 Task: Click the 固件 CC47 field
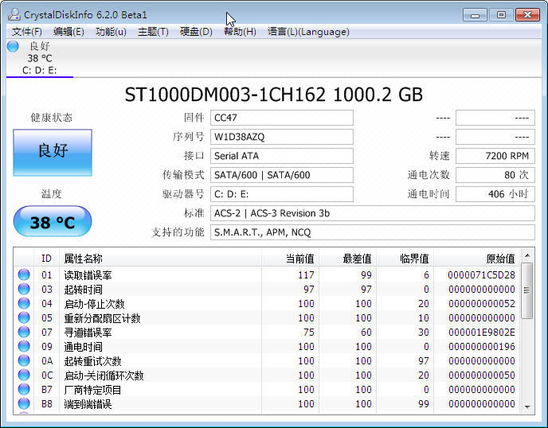(x=282, y=118)
